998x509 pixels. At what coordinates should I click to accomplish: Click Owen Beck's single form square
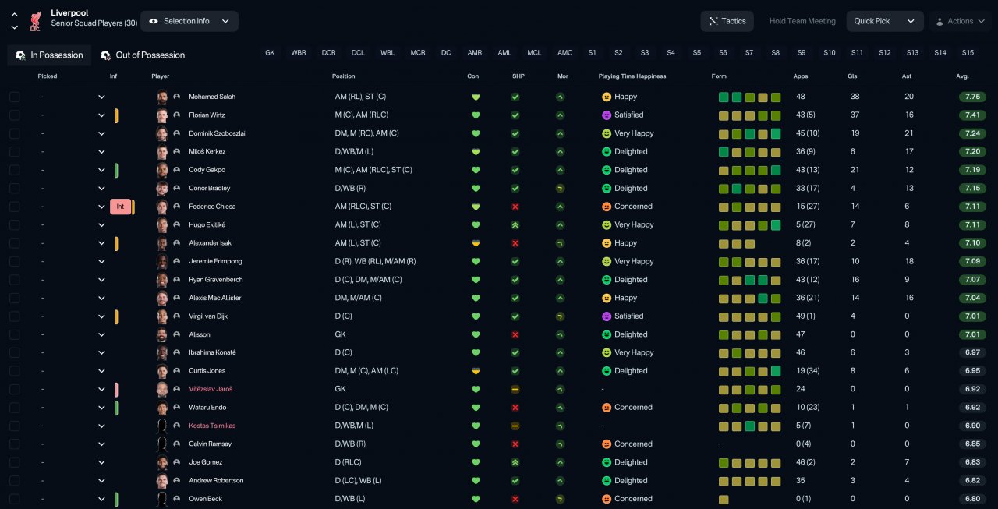point(724,499)
